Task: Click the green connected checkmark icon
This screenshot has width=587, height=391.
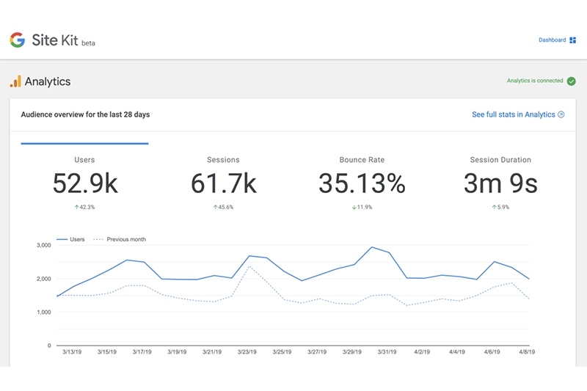Action: point(572,81)
